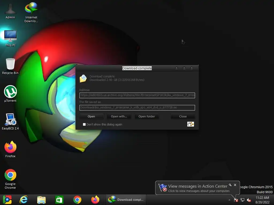Select the EasyBCD 2.4 desktop shortcut
The width and height of the screenshot is (274, 205).
point(10,121)
